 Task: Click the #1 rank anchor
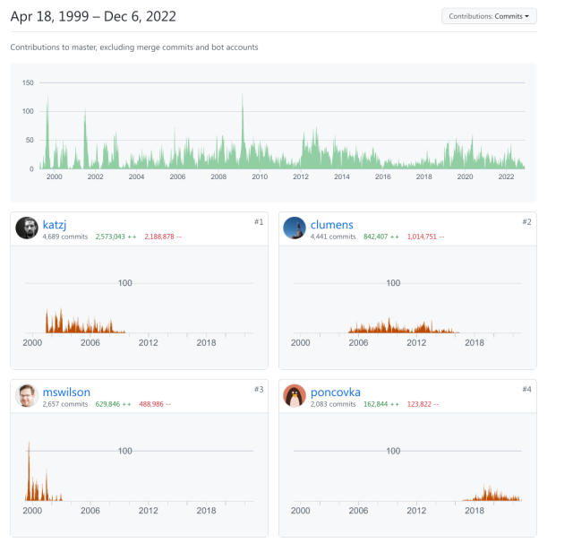point(257,221)
